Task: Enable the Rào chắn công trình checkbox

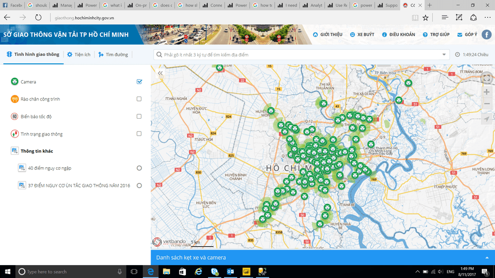Action: (x=139, y=99)
